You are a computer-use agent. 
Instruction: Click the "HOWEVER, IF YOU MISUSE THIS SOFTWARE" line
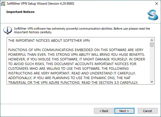pos(77,59)
